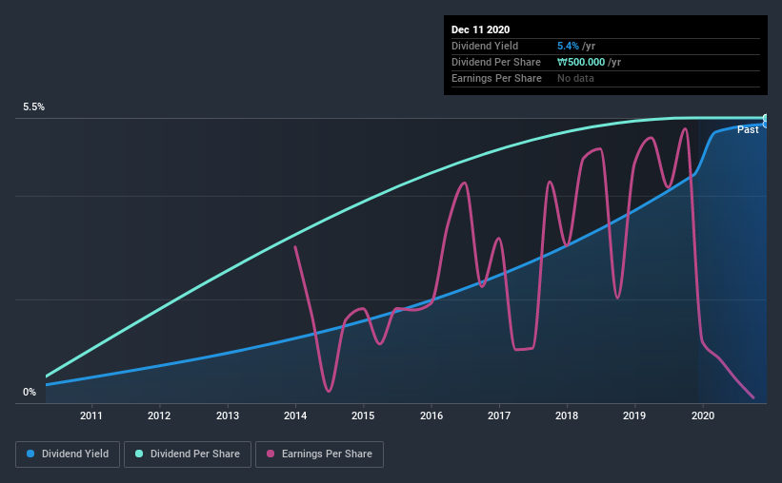Click the Dec 11 2020 tooltip date
Screen dimensions: 782x483
click(x=480, y=29)
